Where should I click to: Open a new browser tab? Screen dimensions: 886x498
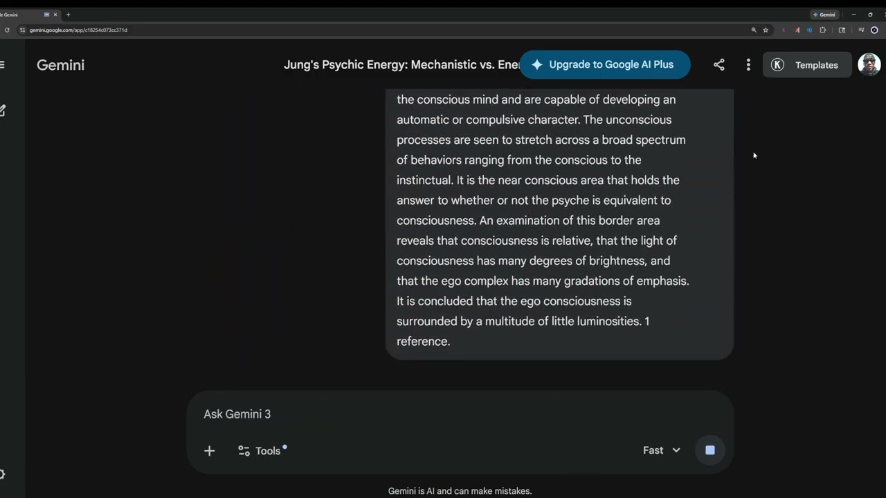[68, 15]
